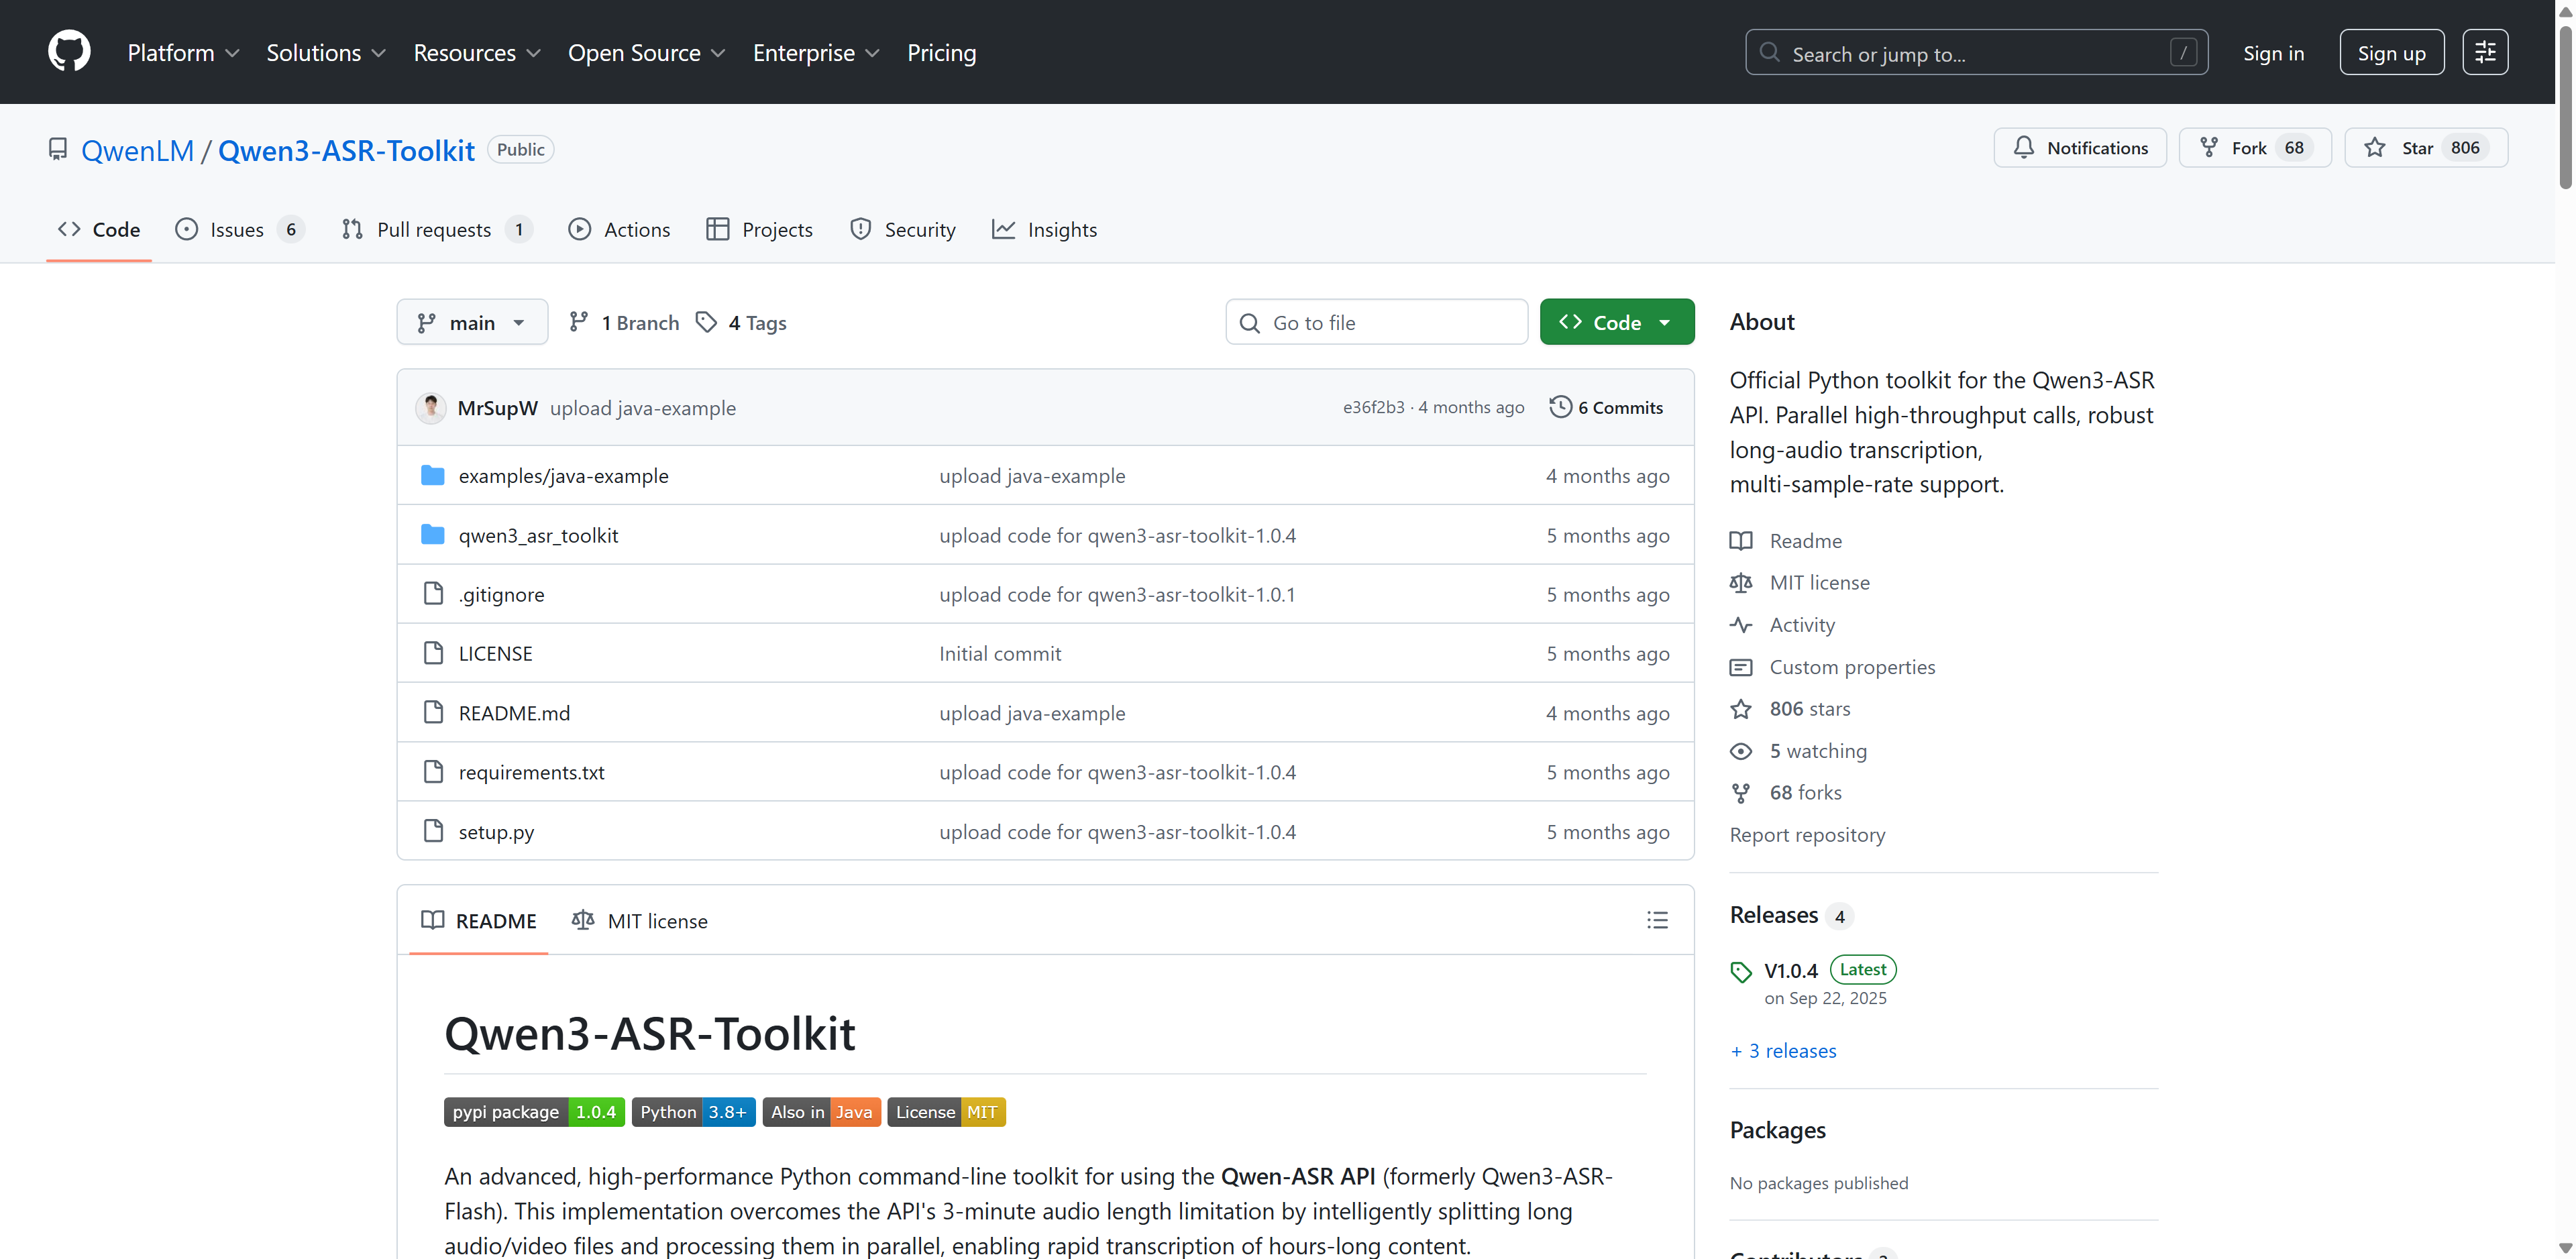Open the green Code dropdown
Viewport: 2576px width, 1259px height.
click(1616, 322)
